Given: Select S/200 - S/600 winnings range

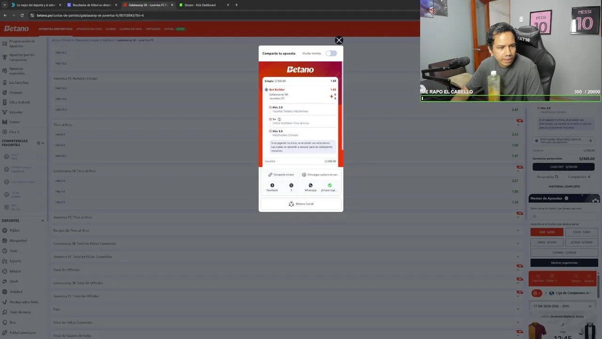Looking at the screenshot, I should (x=581, y=232).
